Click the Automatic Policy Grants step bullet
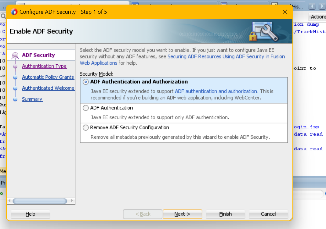Image resolution: width=326 pixels, height=229 pixels. tap(15, 77)
